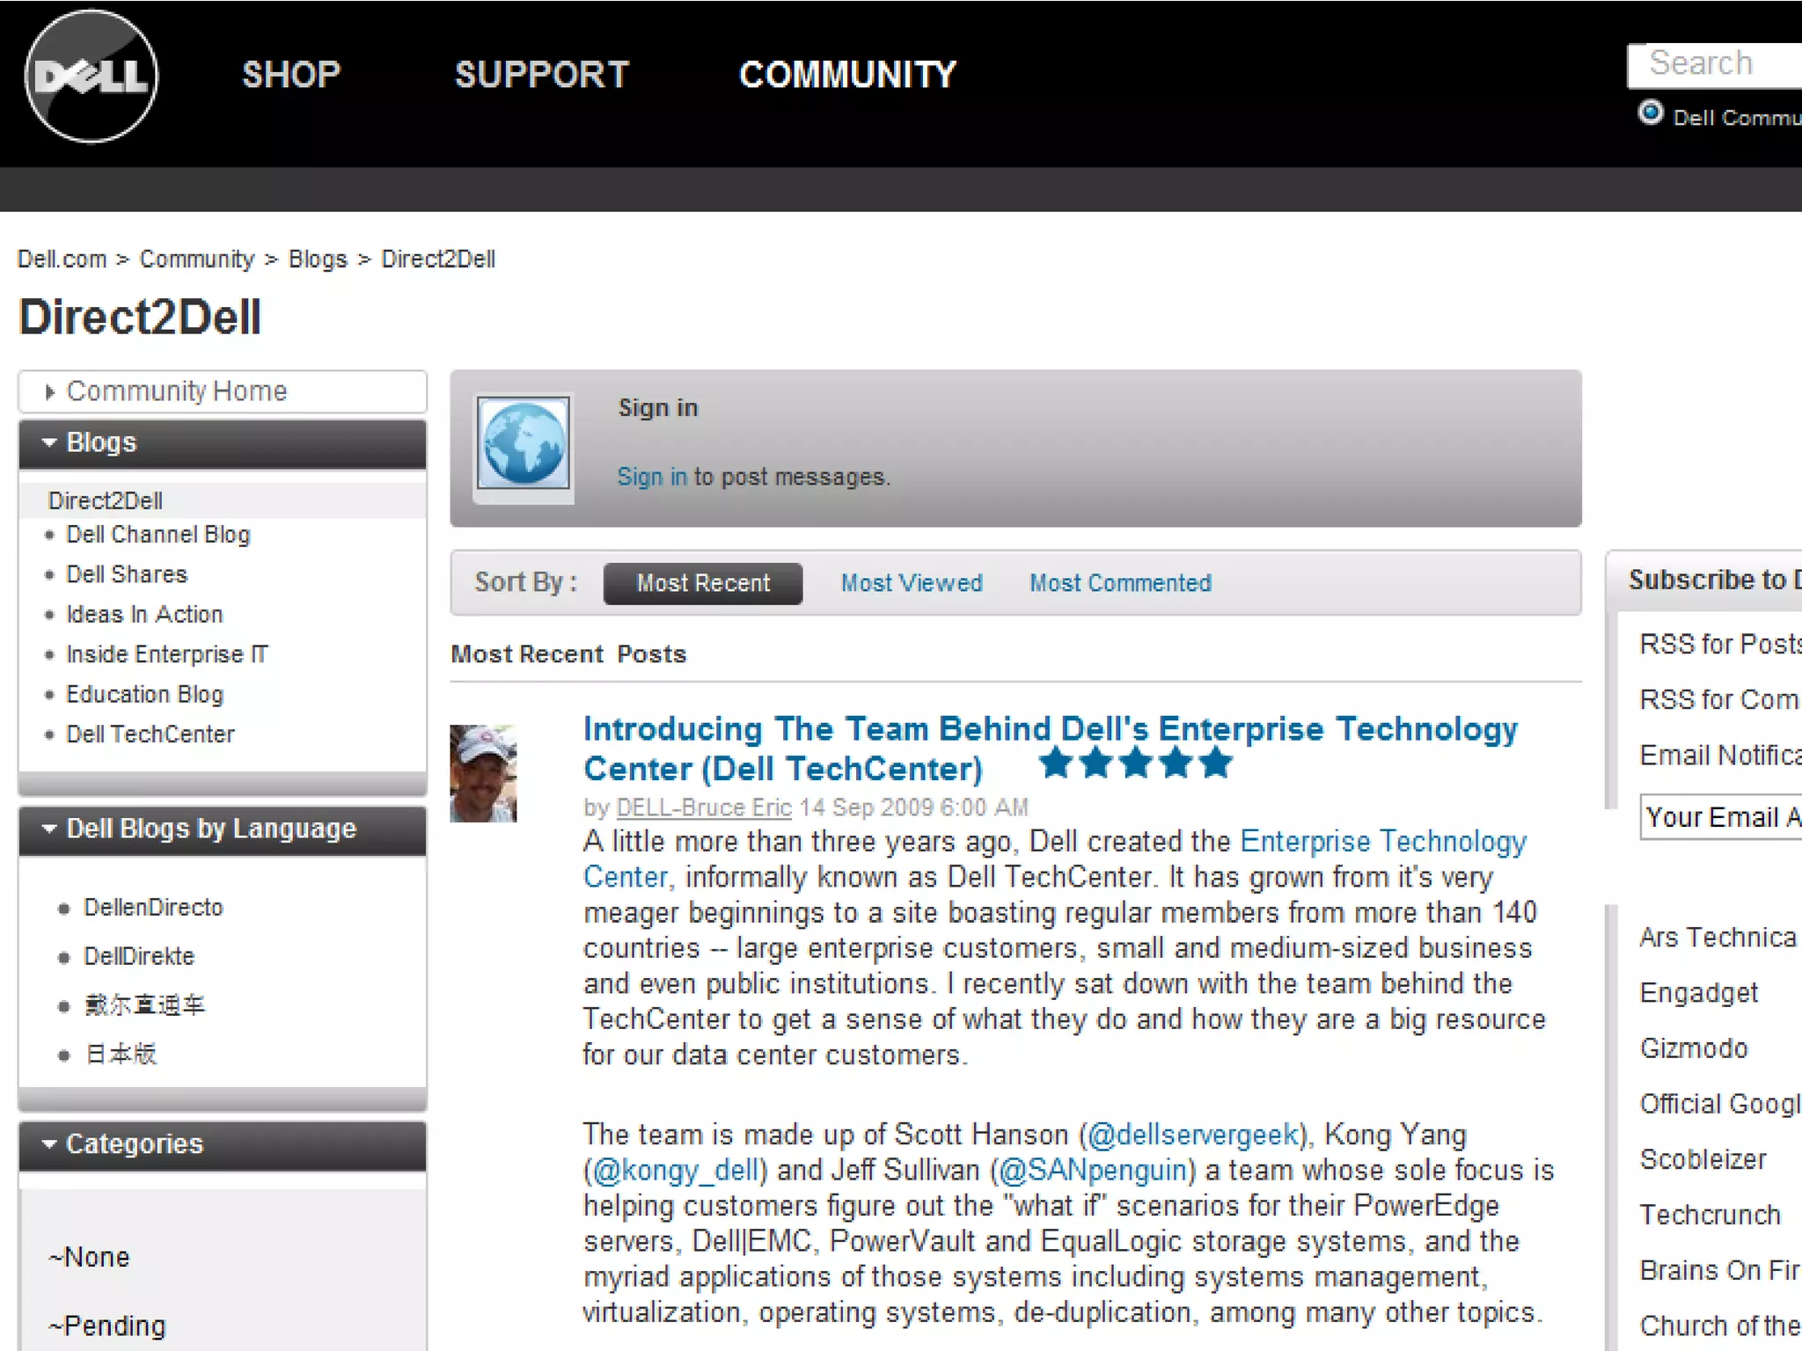Click the Search input field
The image size is (1802, 1351).
coord(1716,64)
